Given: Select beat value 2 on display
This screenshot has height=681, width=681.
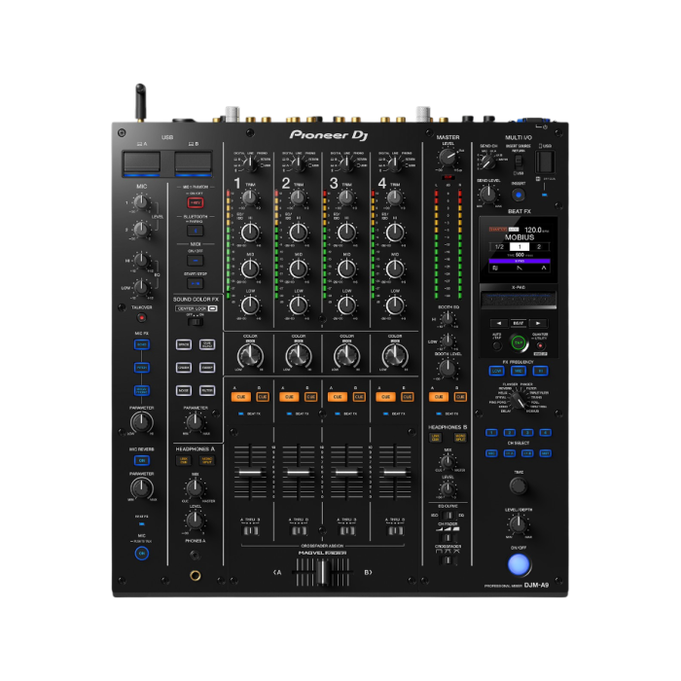Looking at the screenshot, I should [539, 247].
